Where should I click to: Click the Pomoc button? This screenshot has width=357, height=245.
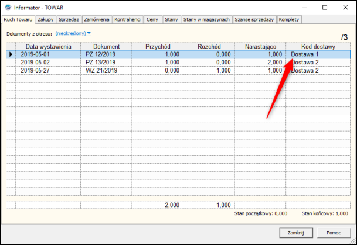[334, 233]
